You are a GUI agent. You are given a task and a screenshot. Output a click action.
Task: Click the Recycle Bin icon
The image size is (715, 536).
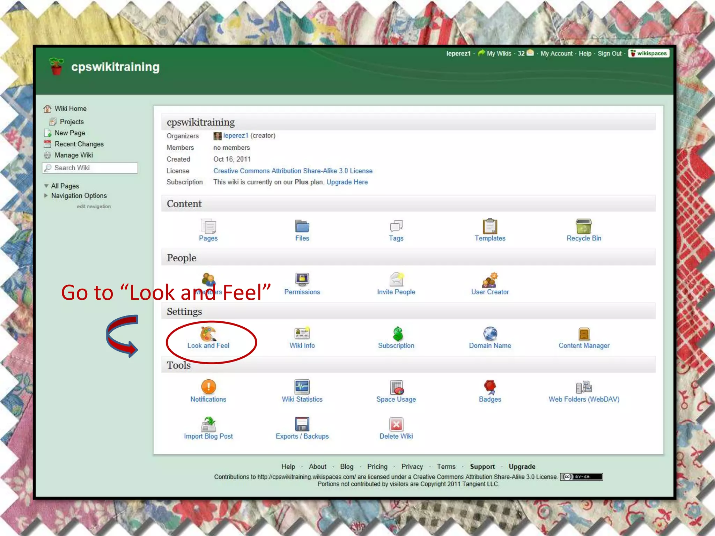(x=583, y=226)
